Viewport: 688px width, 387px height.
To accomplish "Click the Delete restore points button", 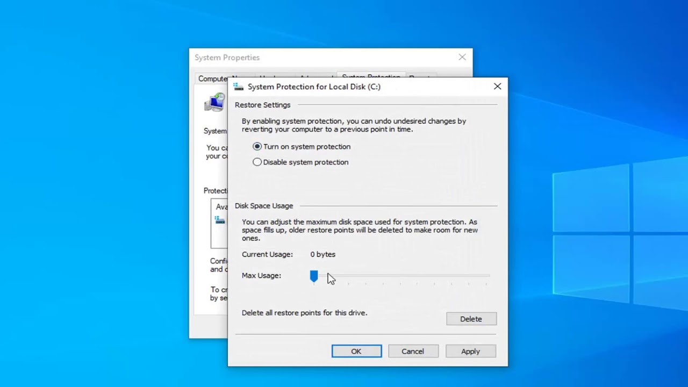I will pyautogui.click(x=471, y=319).
